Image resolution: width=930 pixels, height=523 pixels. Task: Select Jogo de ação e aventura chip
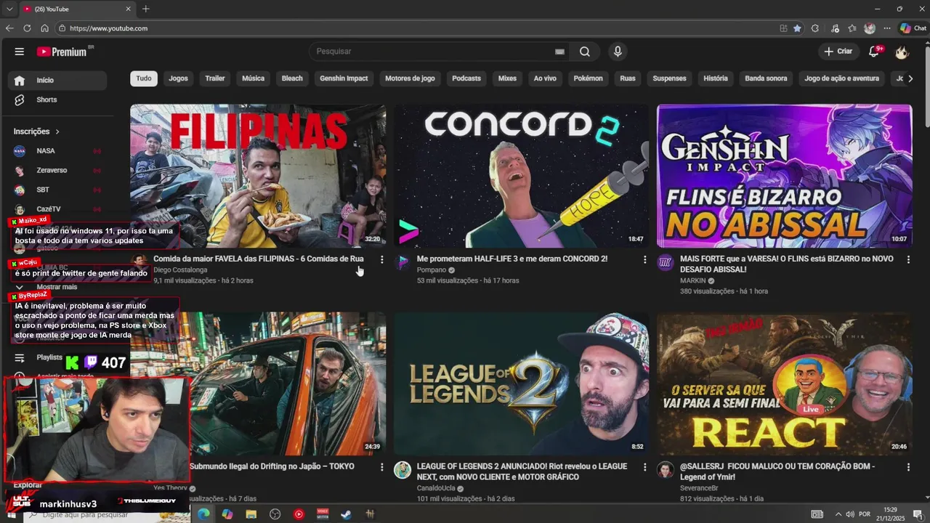click(841, 78)
